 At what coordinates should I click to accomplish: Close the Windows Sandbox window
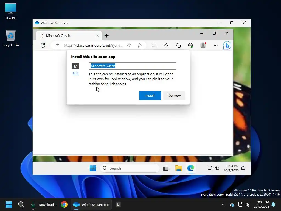pyautogui.click(x=244, y=23)
